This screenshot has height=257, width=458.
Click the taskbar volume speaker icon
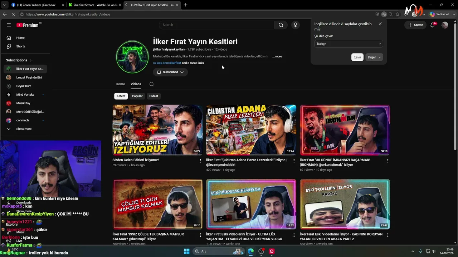(433, 251)
